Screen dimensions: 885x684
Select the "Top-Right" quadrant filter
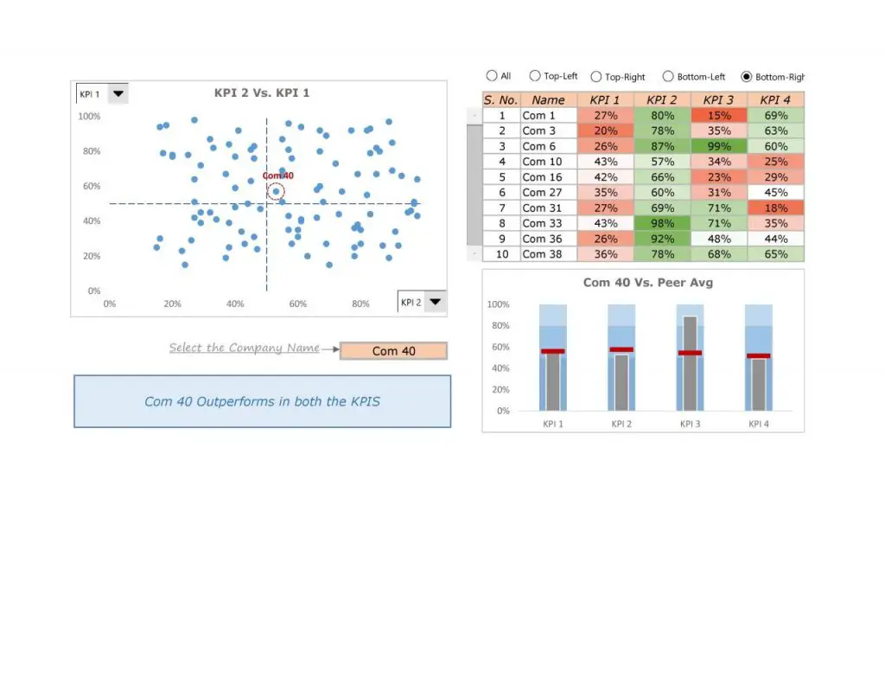point(597,75)
